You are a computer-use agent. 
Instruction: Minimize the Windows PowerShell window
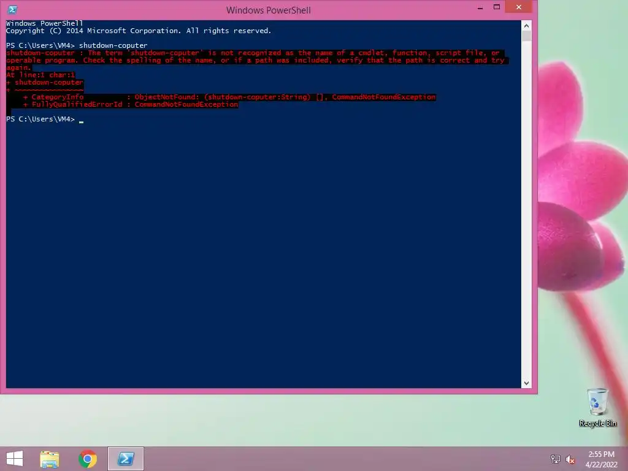(x=480, y=7)
